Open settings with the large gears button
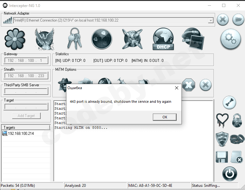Screen dimensions: 245x190 tap(231, 39)
